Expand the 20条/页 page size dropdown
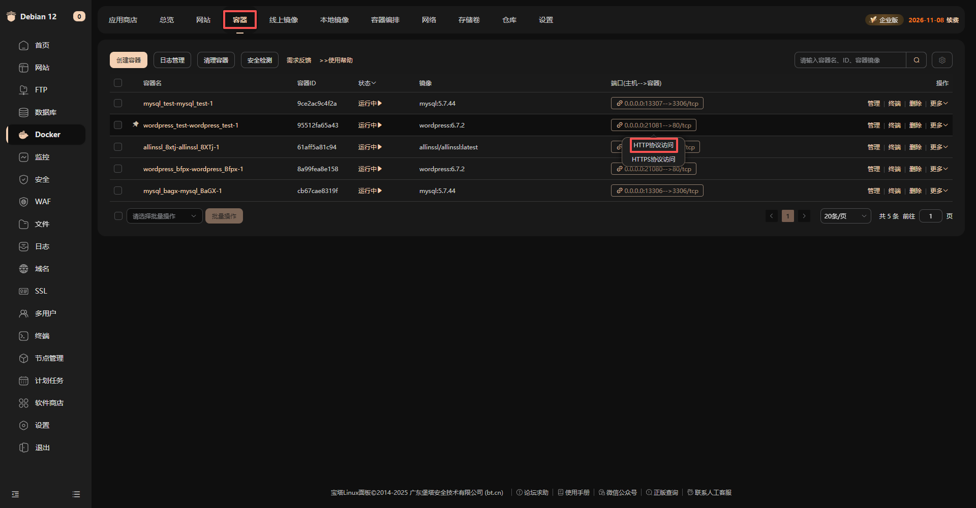Viewport: 976px width, 508px height. pyautogui.click(x=845, y=216)
